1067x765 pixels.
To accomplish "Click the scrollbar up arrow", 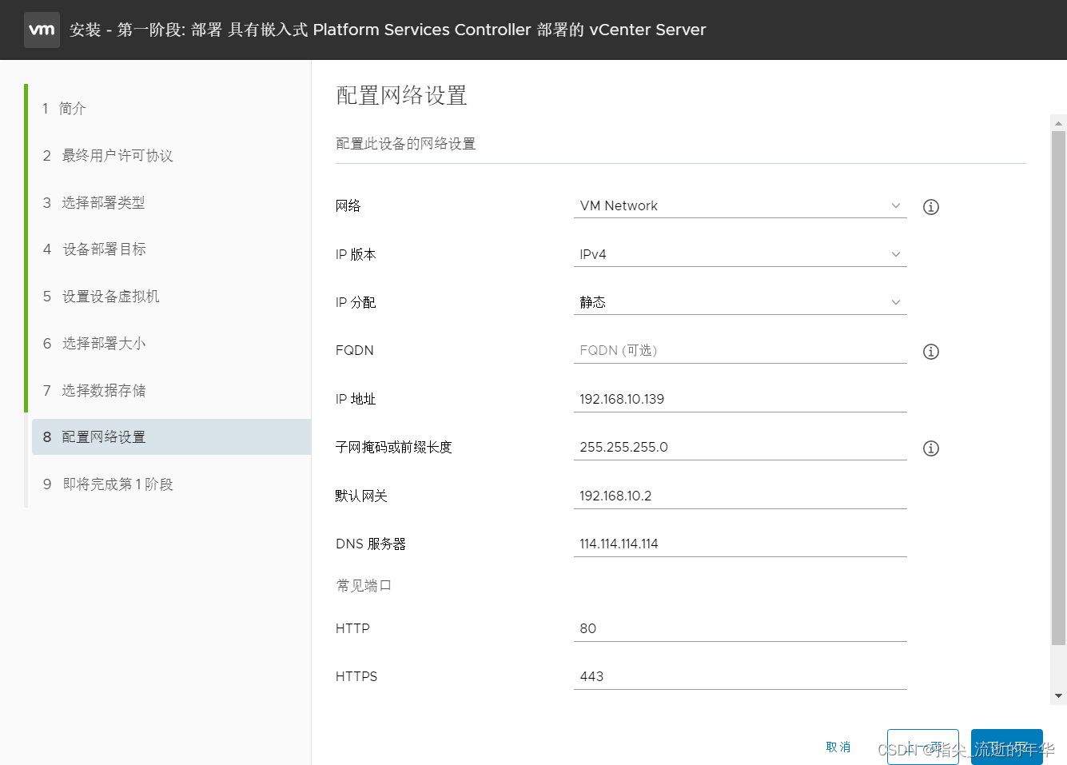I will pos(1059,124).
